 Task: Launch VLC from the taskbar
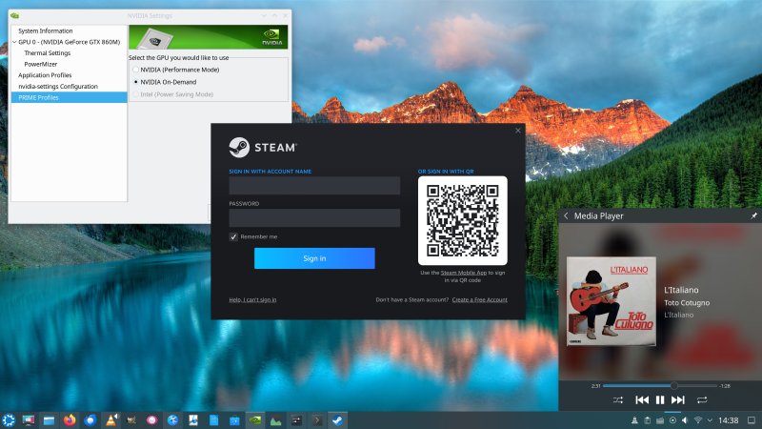click(x=111, y=419)
